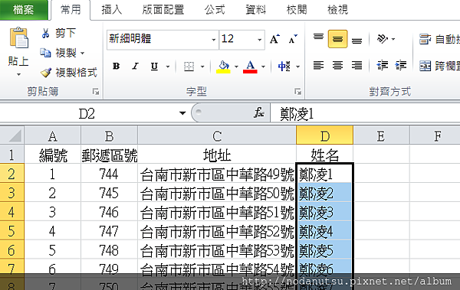Click cell containing 鄭凌4
Image resolution: width=460 pixels, height=290 pixels.
point(325,231)
